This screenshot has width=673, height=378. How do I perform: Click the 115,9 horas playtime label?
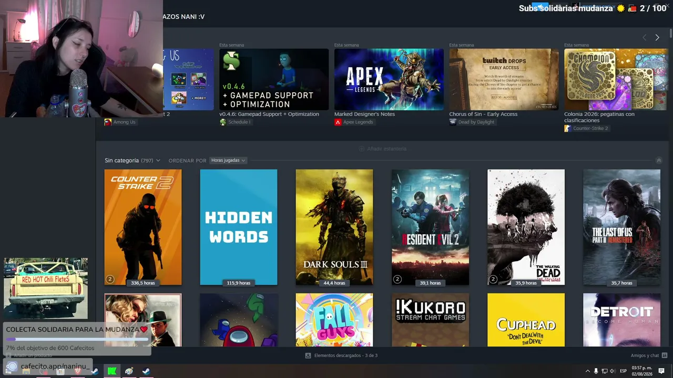[x=239, y=283]
